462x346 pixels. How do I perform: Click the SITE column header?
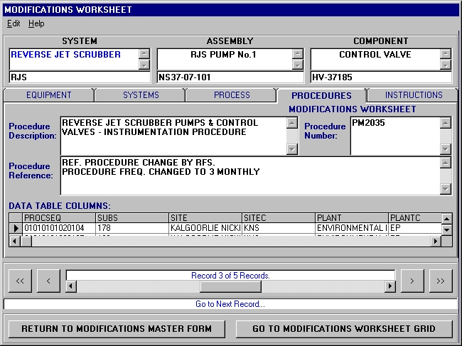pos(205,218)
